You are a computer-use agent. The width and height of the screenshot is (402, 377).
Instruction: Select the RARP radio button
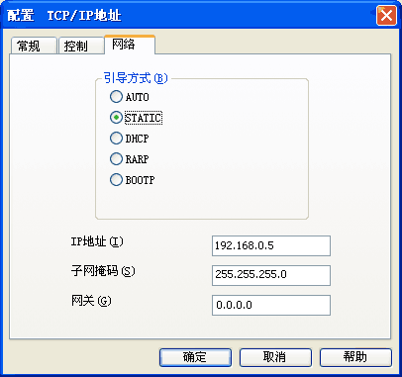(116, 159)
